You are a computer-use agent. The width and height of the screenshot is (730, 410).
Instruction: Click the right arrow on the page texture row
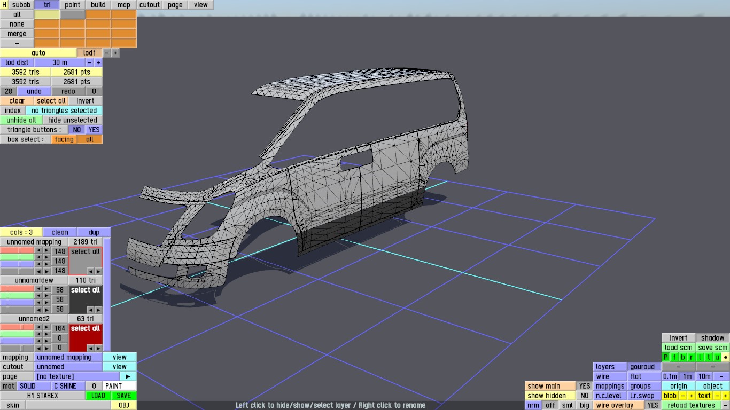pyautogui.click(x=128, y=376)
